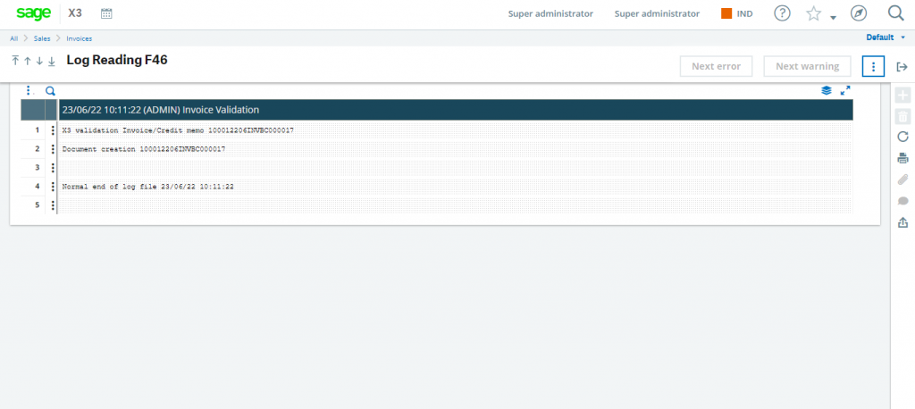Click the Sage logo
Viewport: 915px width, 409px height.
[34, 13]
